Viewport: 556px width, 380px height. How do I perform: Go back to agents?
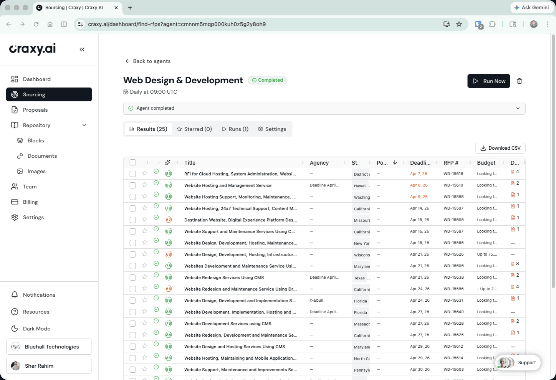pyautogui.click(x=148, y=61)
